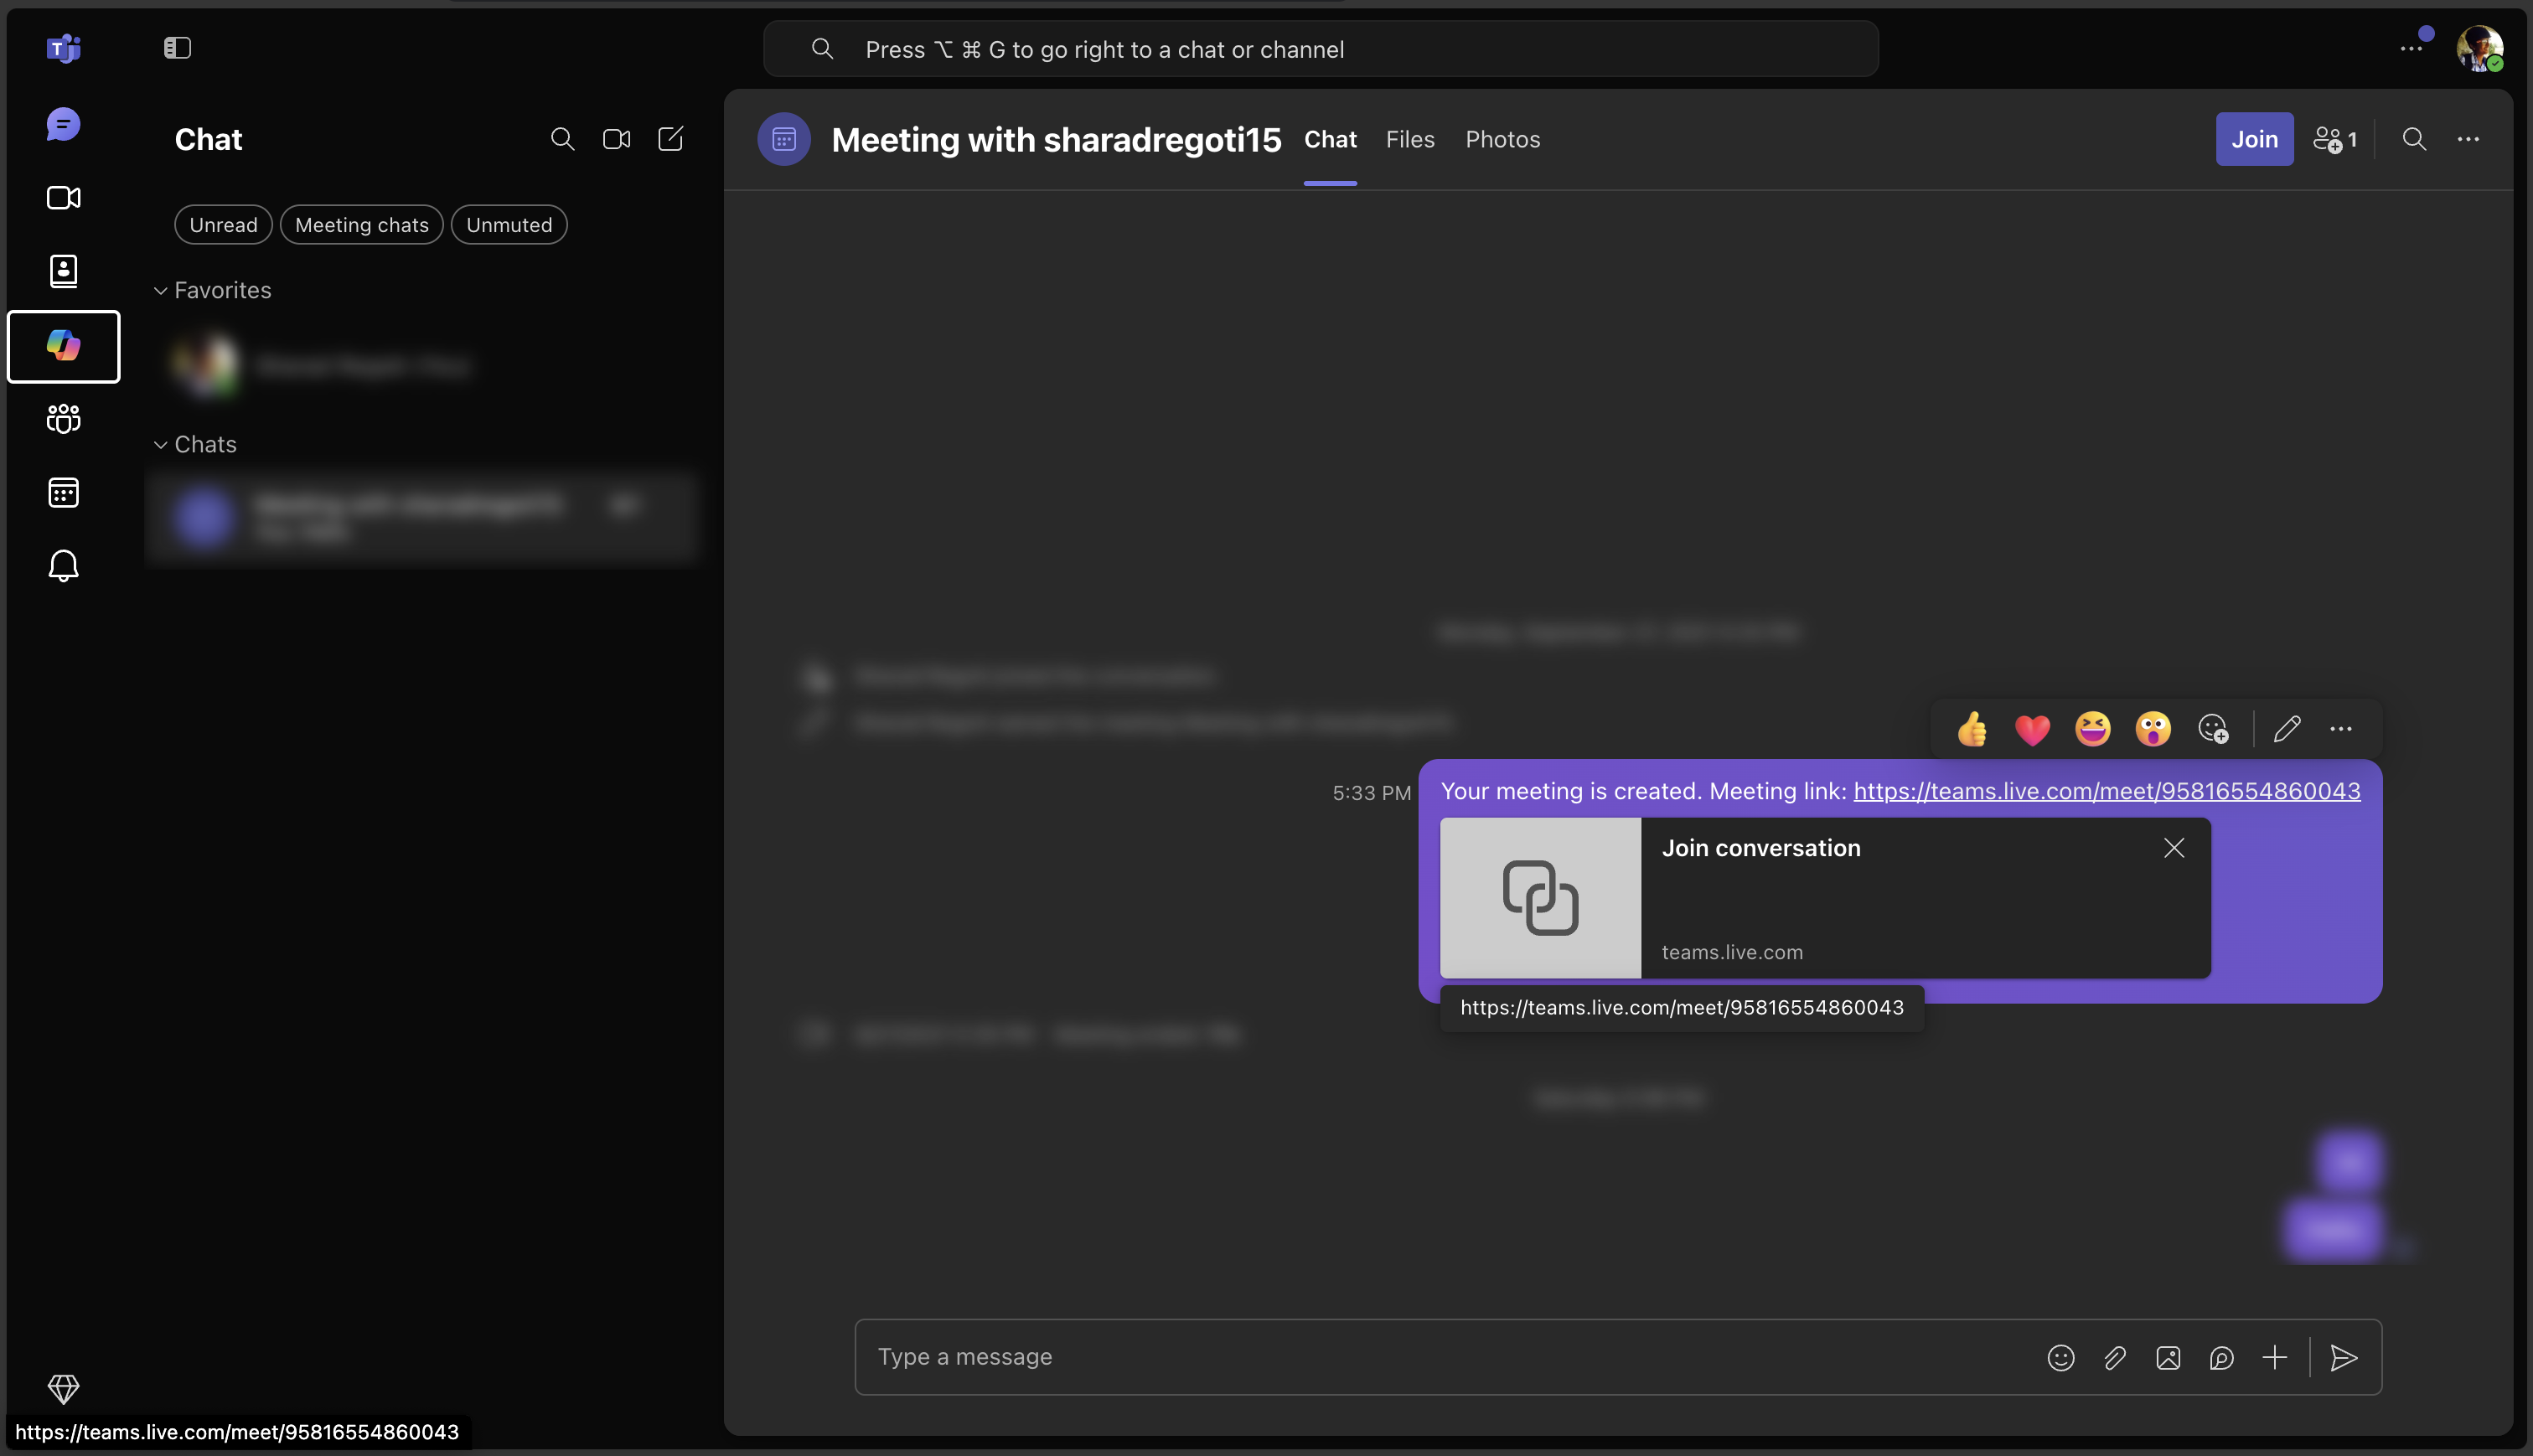Open more message options on the reaction bar
2533x1456 pixels.
point(2341,729)
